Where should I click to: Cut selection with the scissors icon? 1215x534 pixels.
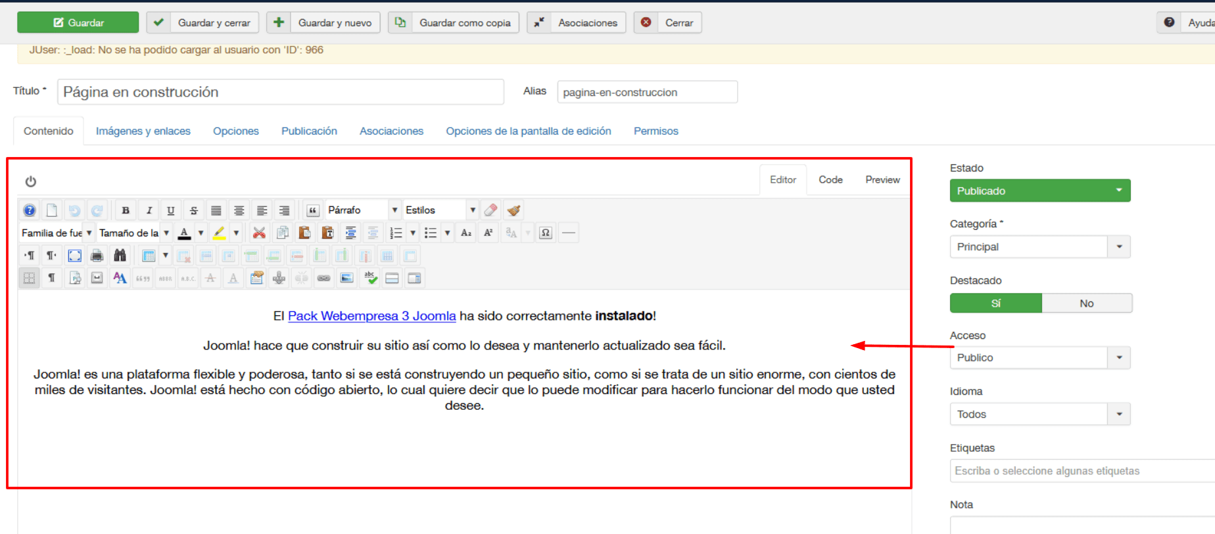pyautogui.click(x=259, y=233)
